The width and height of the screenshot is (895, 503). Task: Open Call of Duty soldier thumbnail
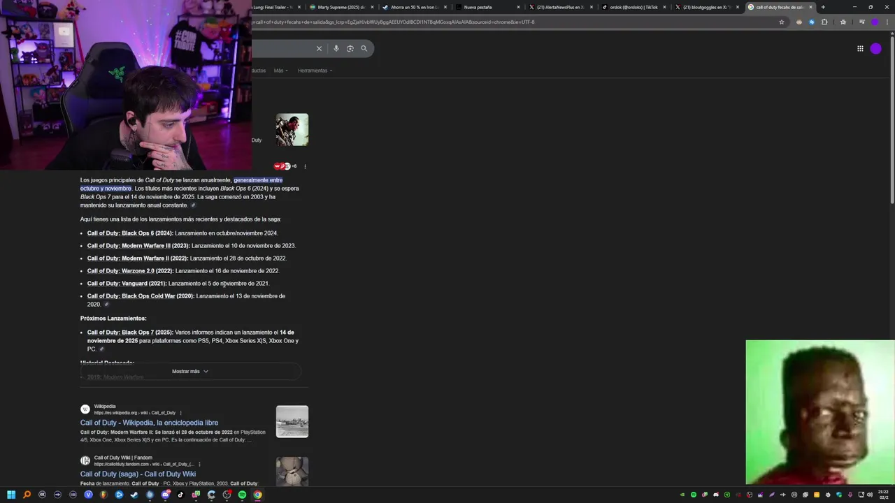[x=292, y=130]
